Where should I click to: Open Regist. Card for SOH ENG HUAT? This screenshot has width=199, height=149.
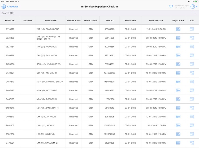(178, 64)
